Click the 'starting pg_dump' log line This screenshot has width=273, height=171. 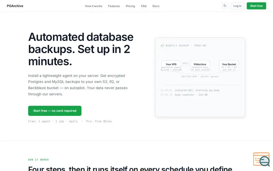pyautogui.click(x=197, y=90)
